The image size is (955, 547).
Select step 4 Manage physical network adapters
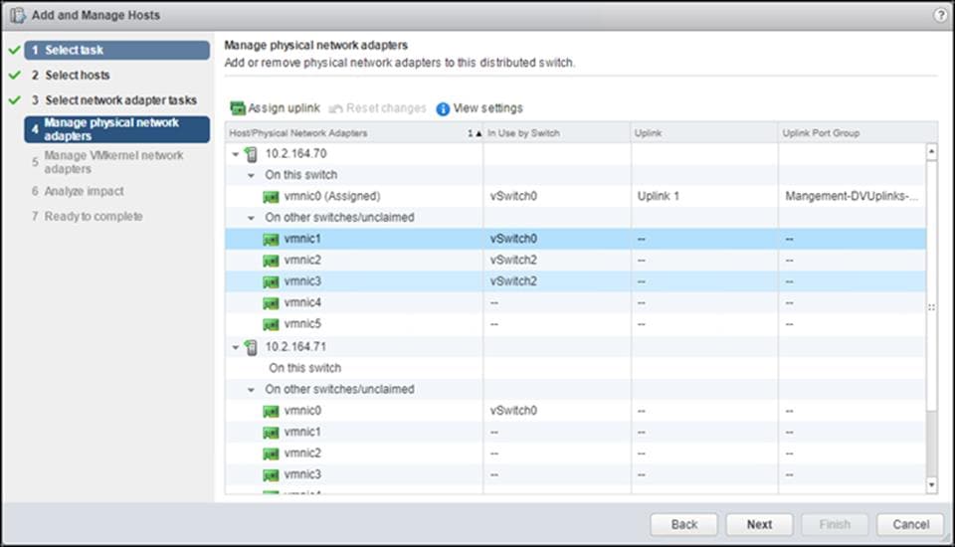(x=117, y=129)
